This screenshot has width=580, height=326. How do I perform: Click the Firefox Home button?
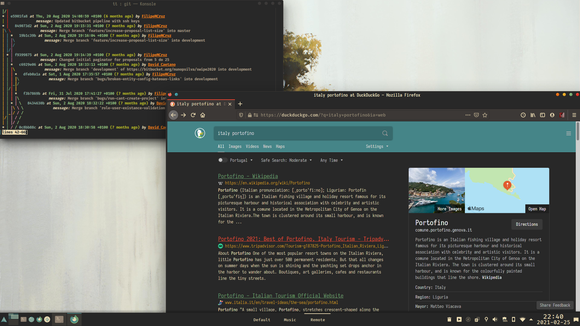[x=203, y=115]
